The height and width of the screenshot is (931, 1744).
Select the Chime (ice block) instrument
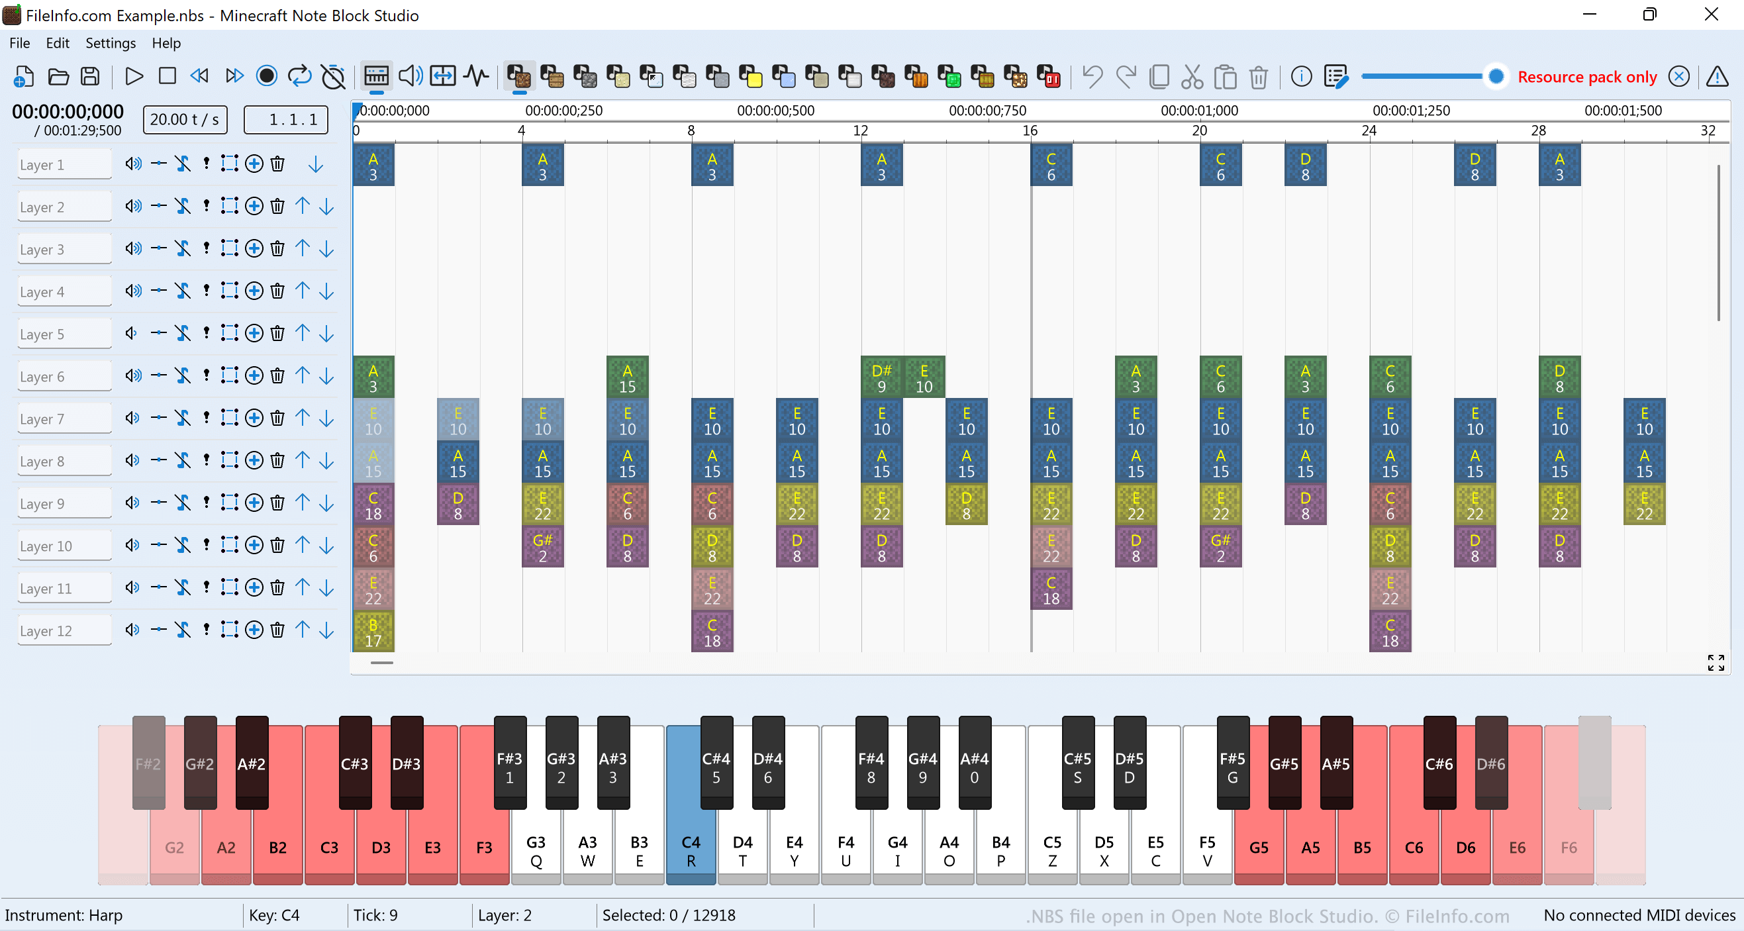point(785,77)
